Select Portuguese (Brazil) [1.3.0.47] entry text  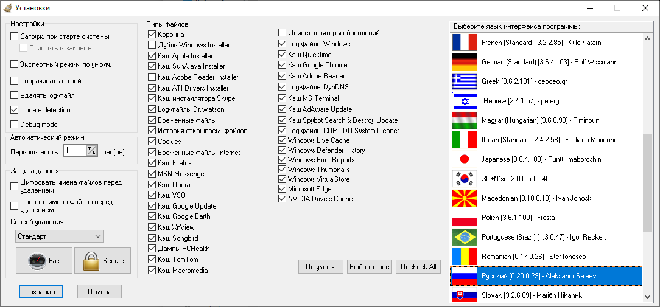point(544,236)
